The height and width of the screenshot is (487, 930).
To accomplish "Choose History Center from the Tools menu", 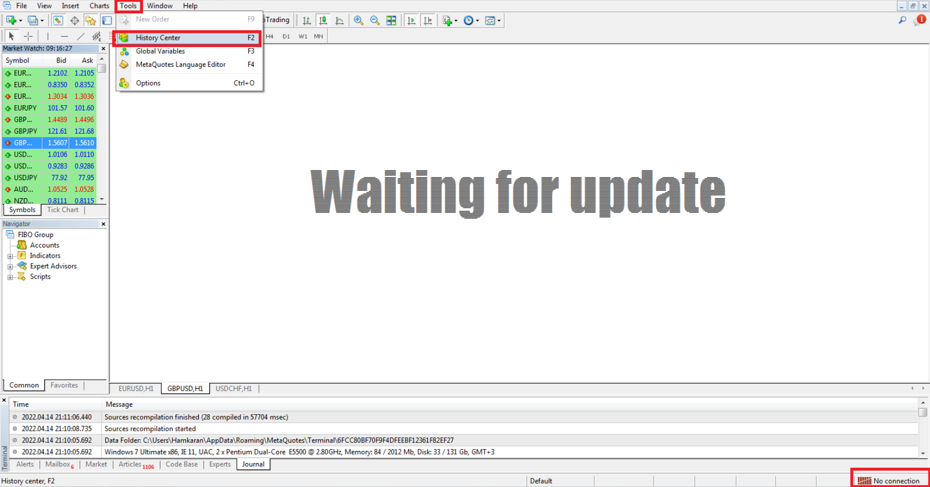I will pos(187,38).
